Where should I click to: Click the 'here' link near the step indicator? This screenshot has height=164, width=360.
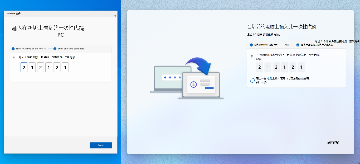tap(287, 45)
